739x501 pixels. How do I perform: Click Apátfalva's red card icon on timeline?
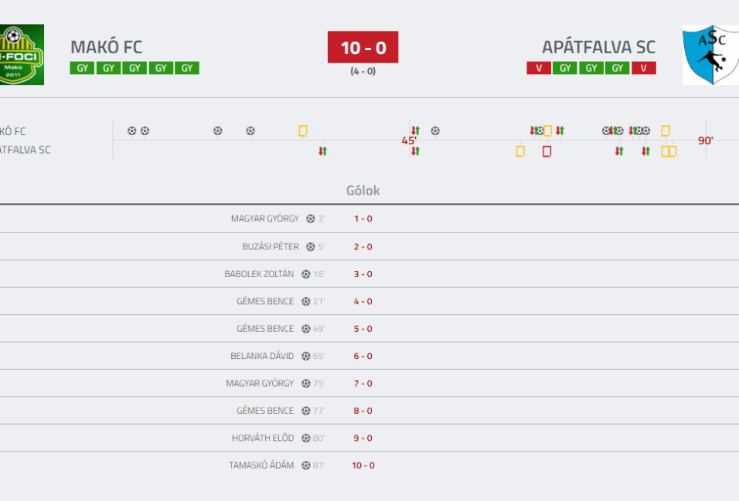click(x=547, y=151)
